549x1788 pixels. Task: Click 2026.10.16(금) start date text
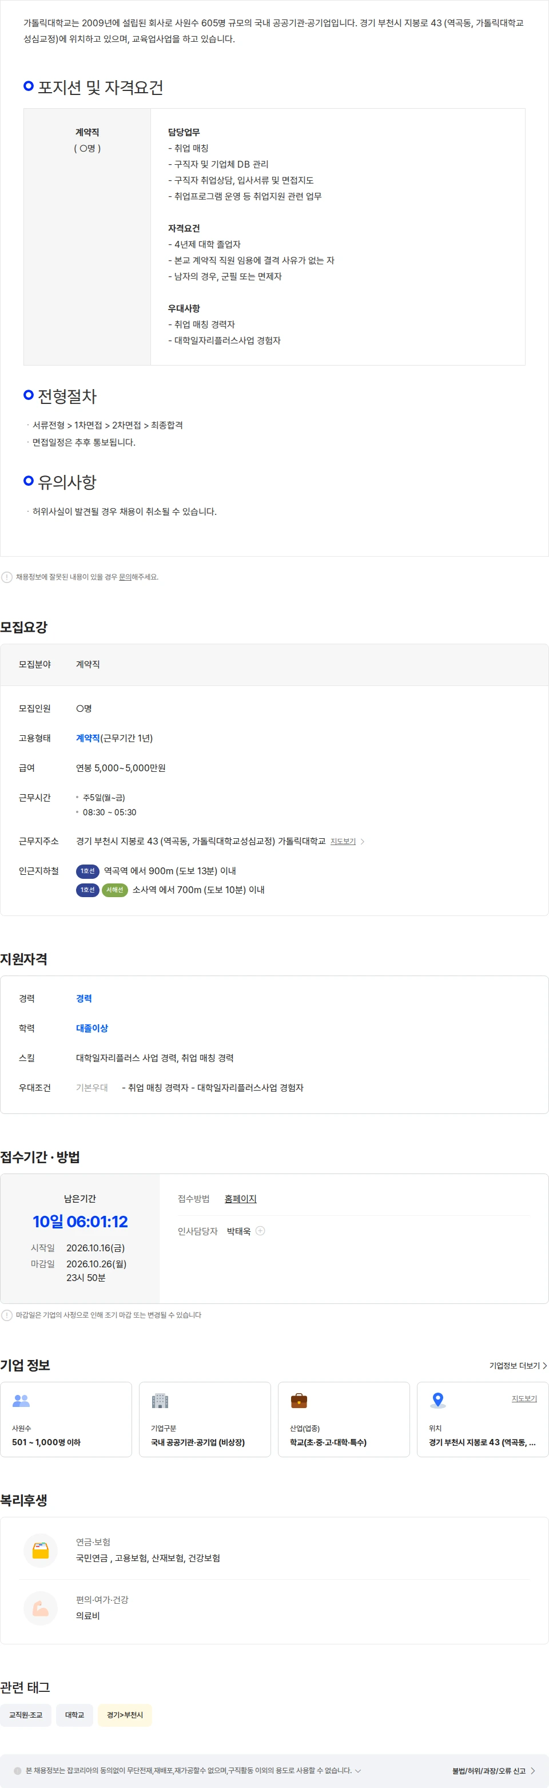click(x=96, y=1248)
